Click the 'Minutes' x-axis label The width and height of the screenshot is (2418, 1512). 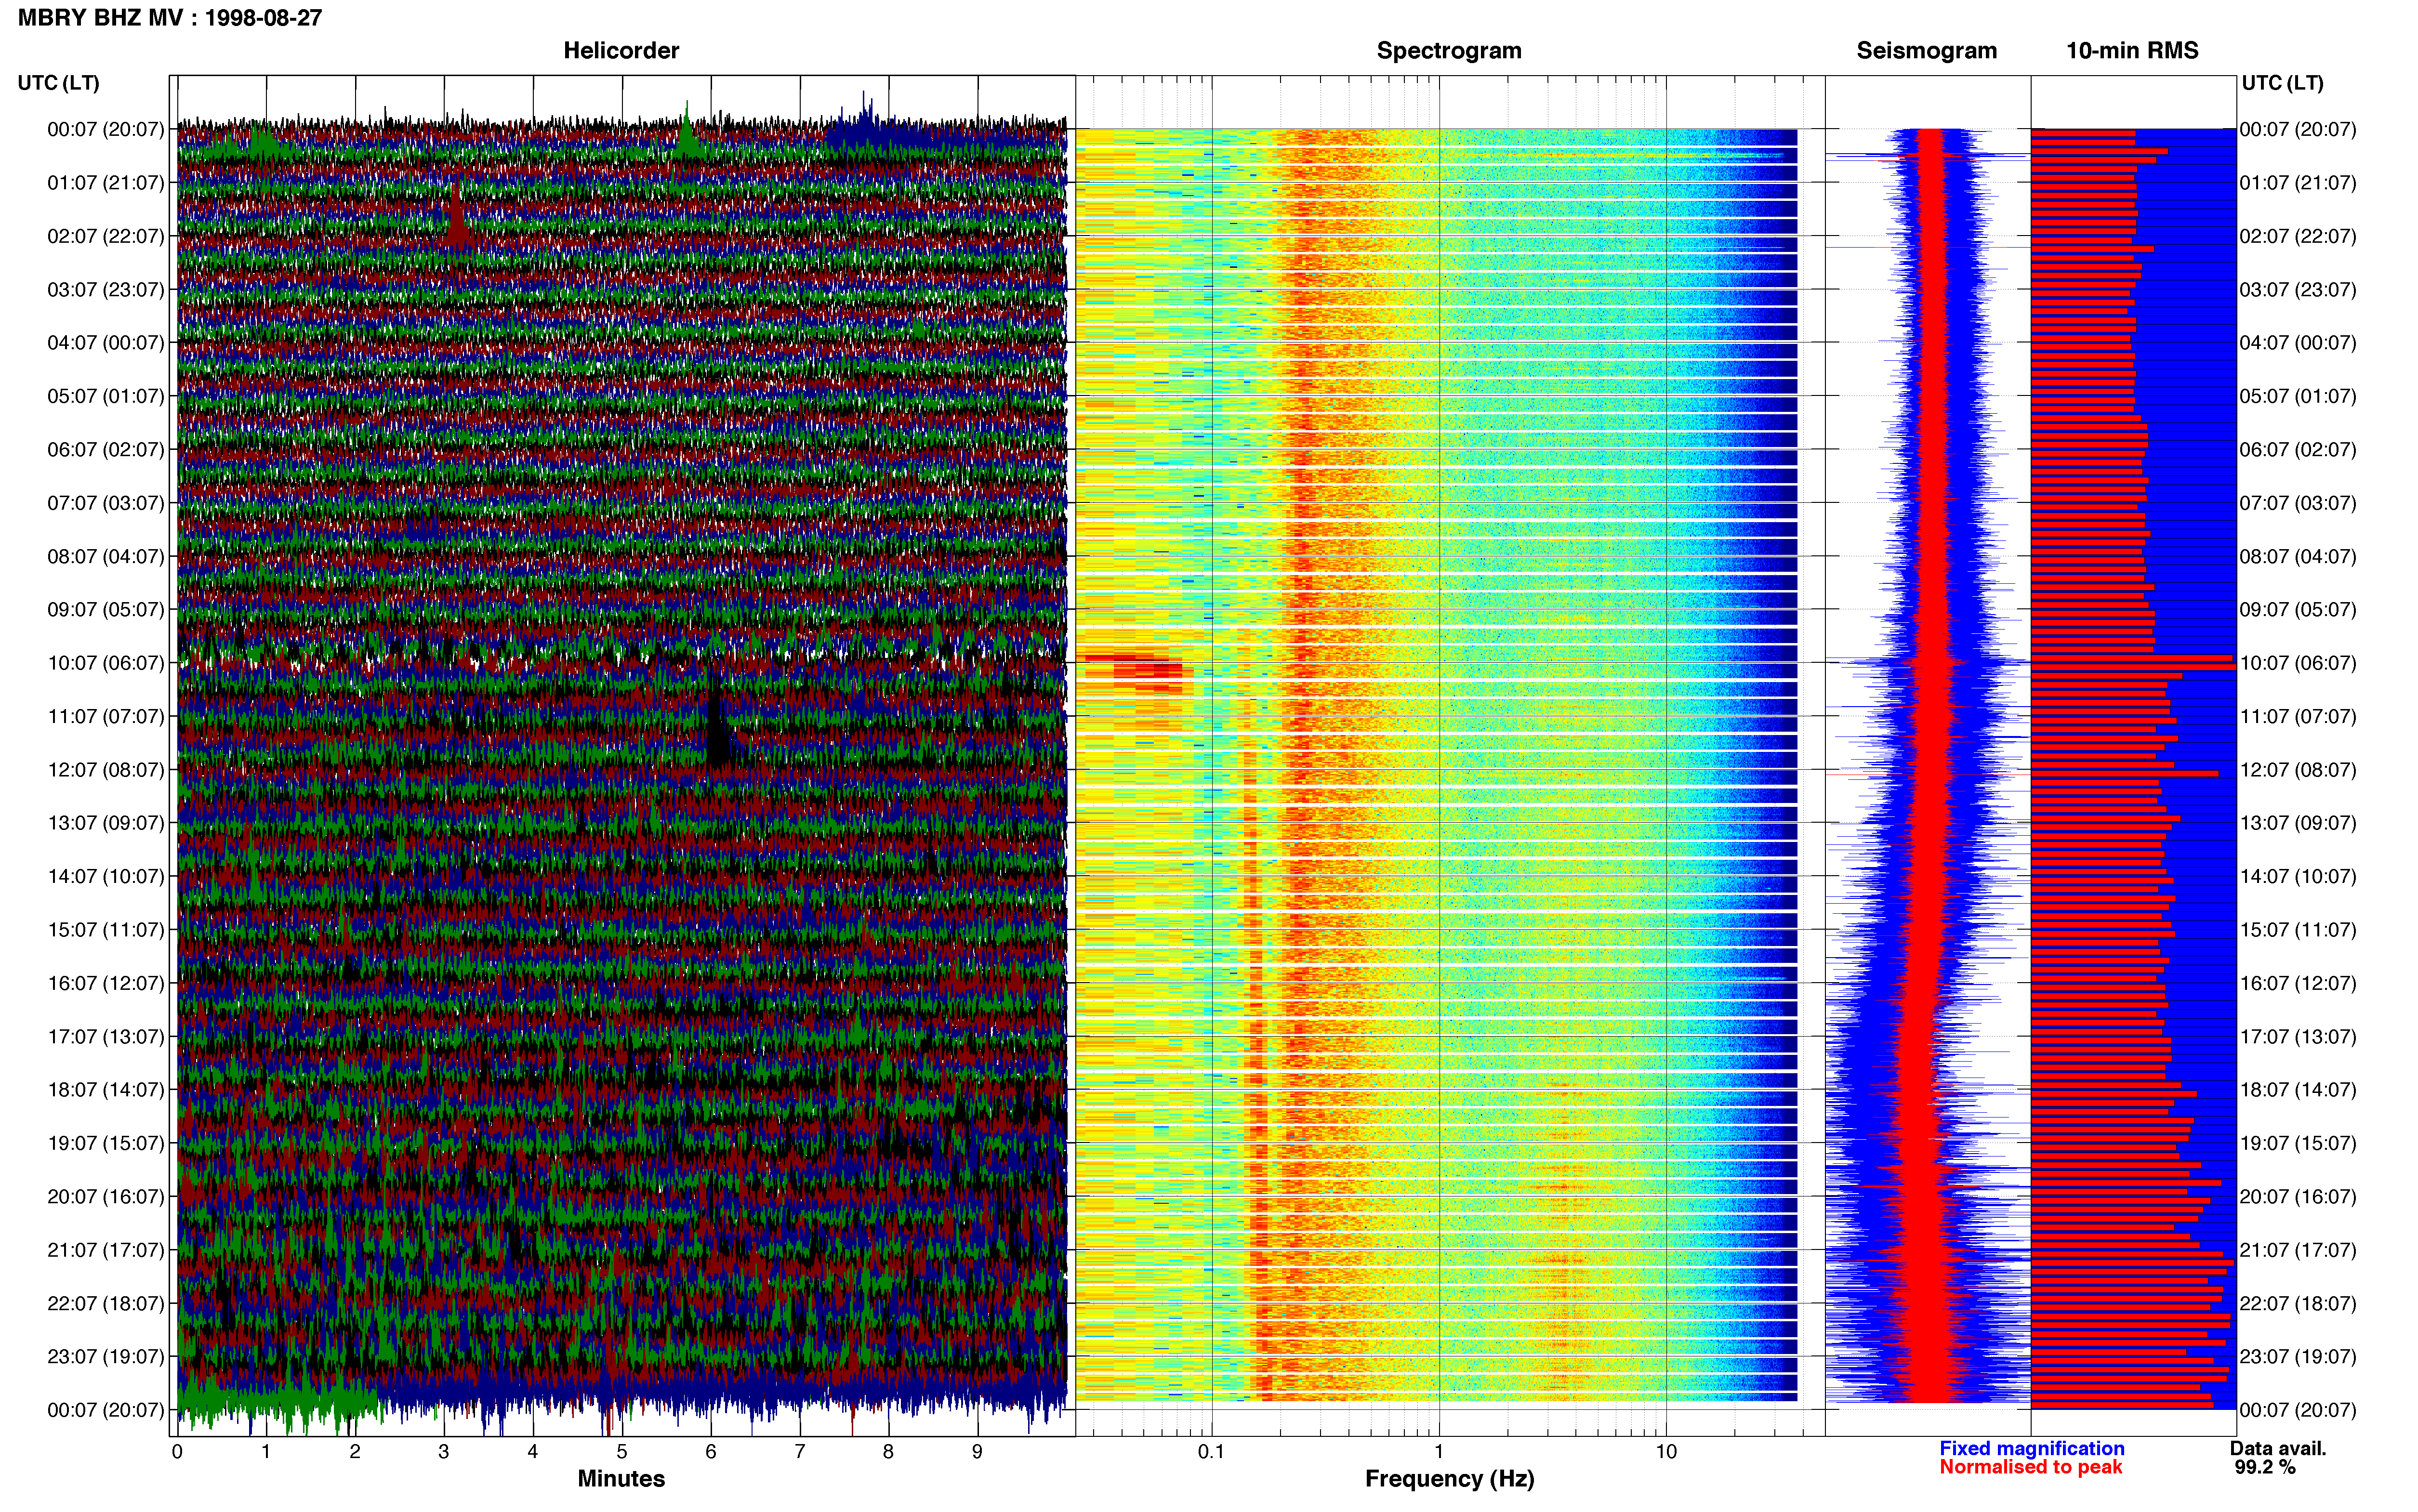[x=621, y=1478]
